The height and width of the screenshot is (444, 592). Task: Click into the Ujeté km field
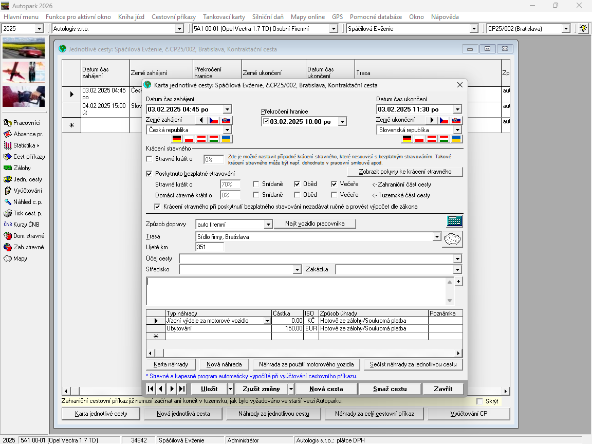tap(209, 247)
